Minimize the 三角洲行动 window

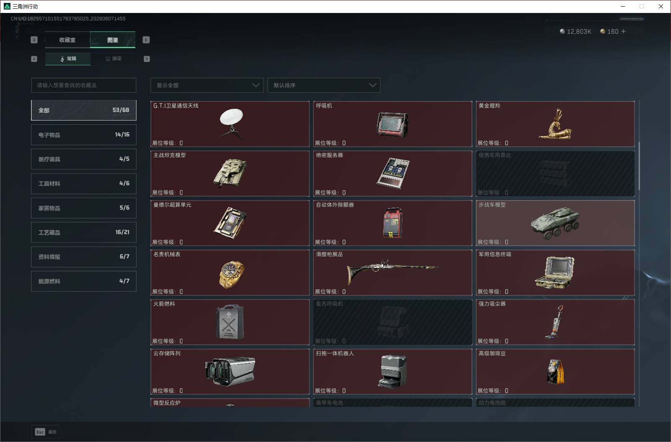(x=623, y=6)
